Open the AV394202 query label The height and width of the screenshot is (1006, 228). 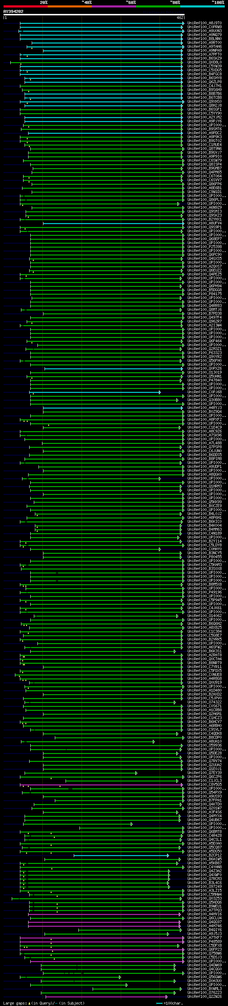tap(13, 12)
